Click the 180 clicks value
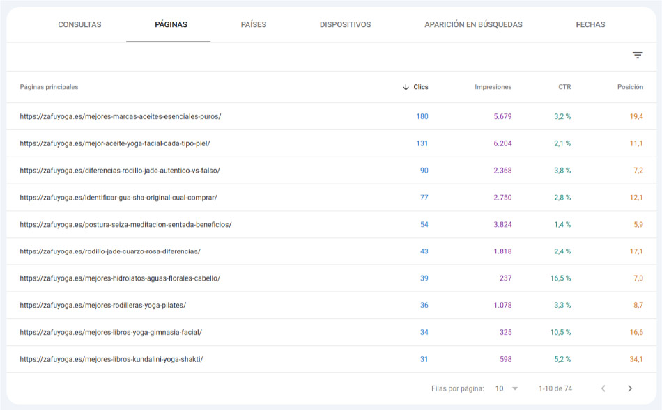662x410 pixels. pos(422,116)
